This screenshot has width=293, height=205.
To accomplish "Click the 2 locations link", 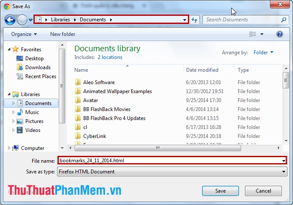I will click(110, 57).
